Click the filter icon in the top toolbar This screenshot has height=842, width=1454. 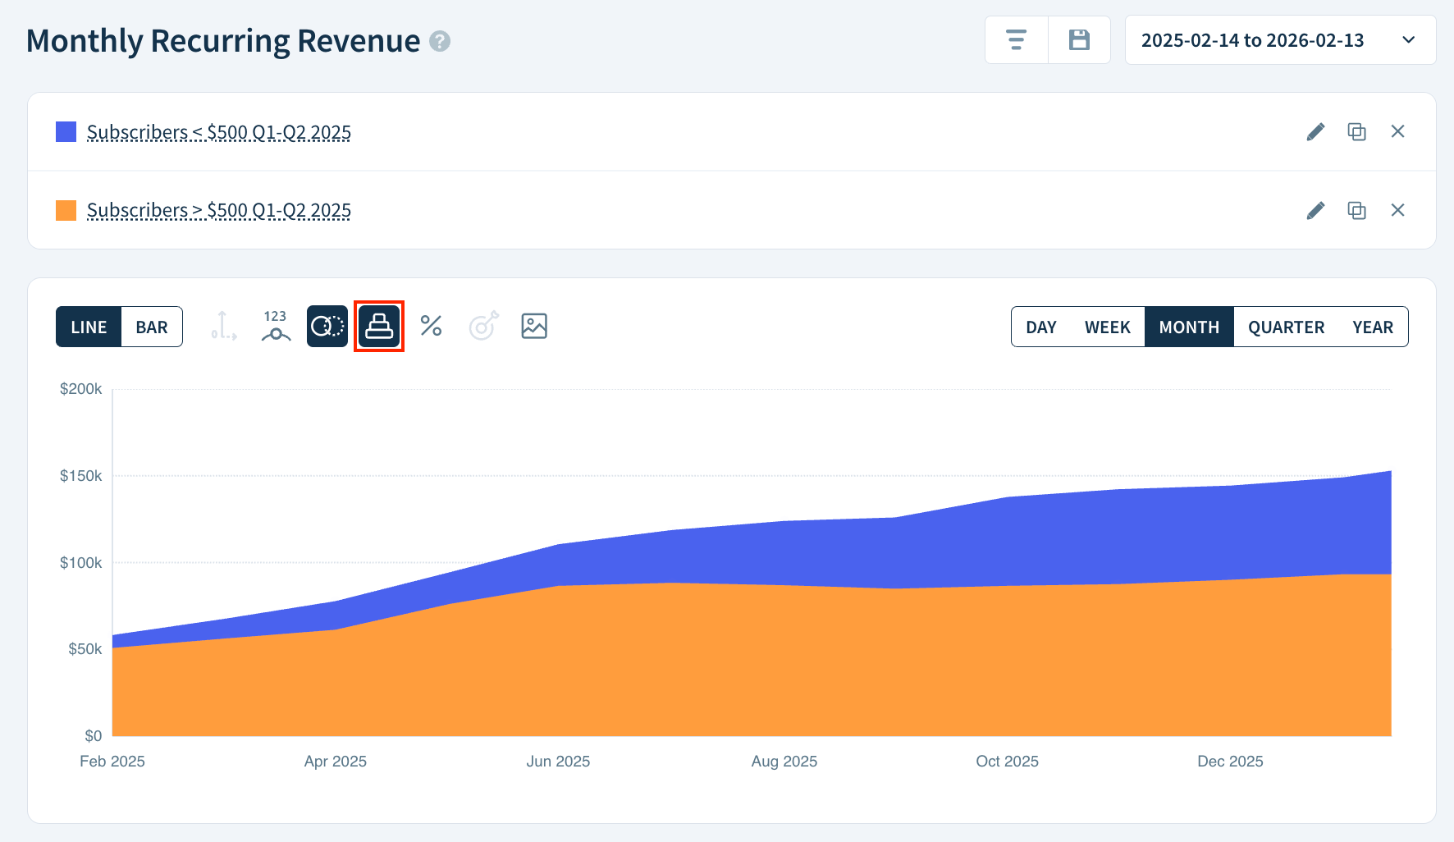pyautogui.click(x=1016, y=39)
